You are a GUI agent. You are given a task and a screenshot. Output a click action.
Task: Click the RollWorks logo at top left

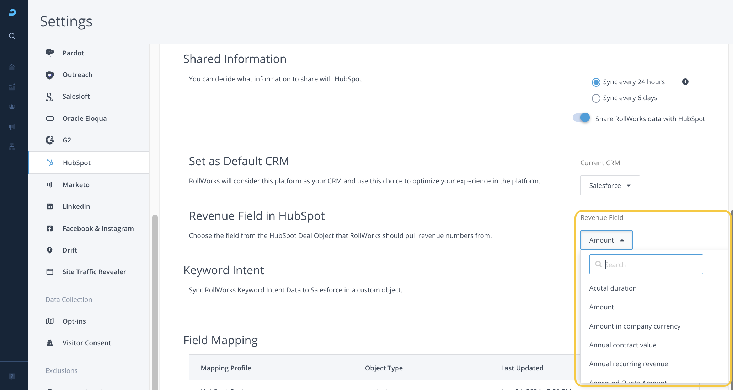coord(12,12)
